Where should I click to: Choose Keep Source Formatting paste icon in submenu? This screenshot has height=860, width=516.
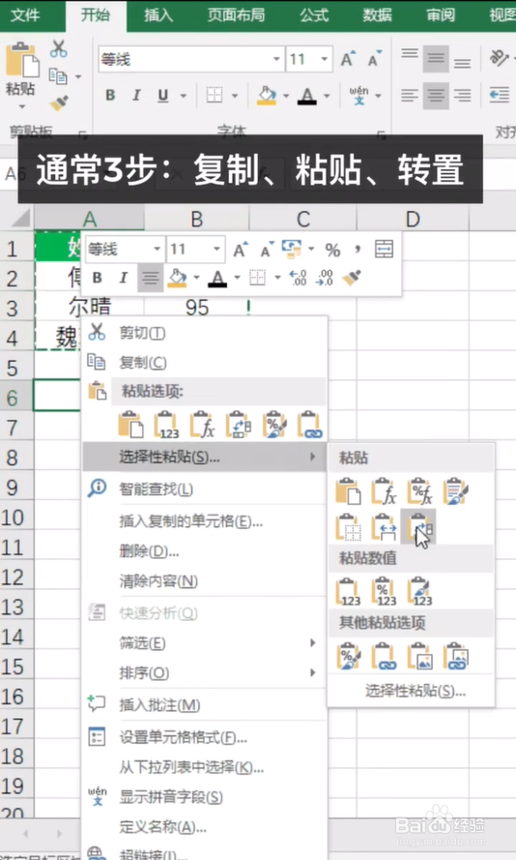(x=456, y=491)
